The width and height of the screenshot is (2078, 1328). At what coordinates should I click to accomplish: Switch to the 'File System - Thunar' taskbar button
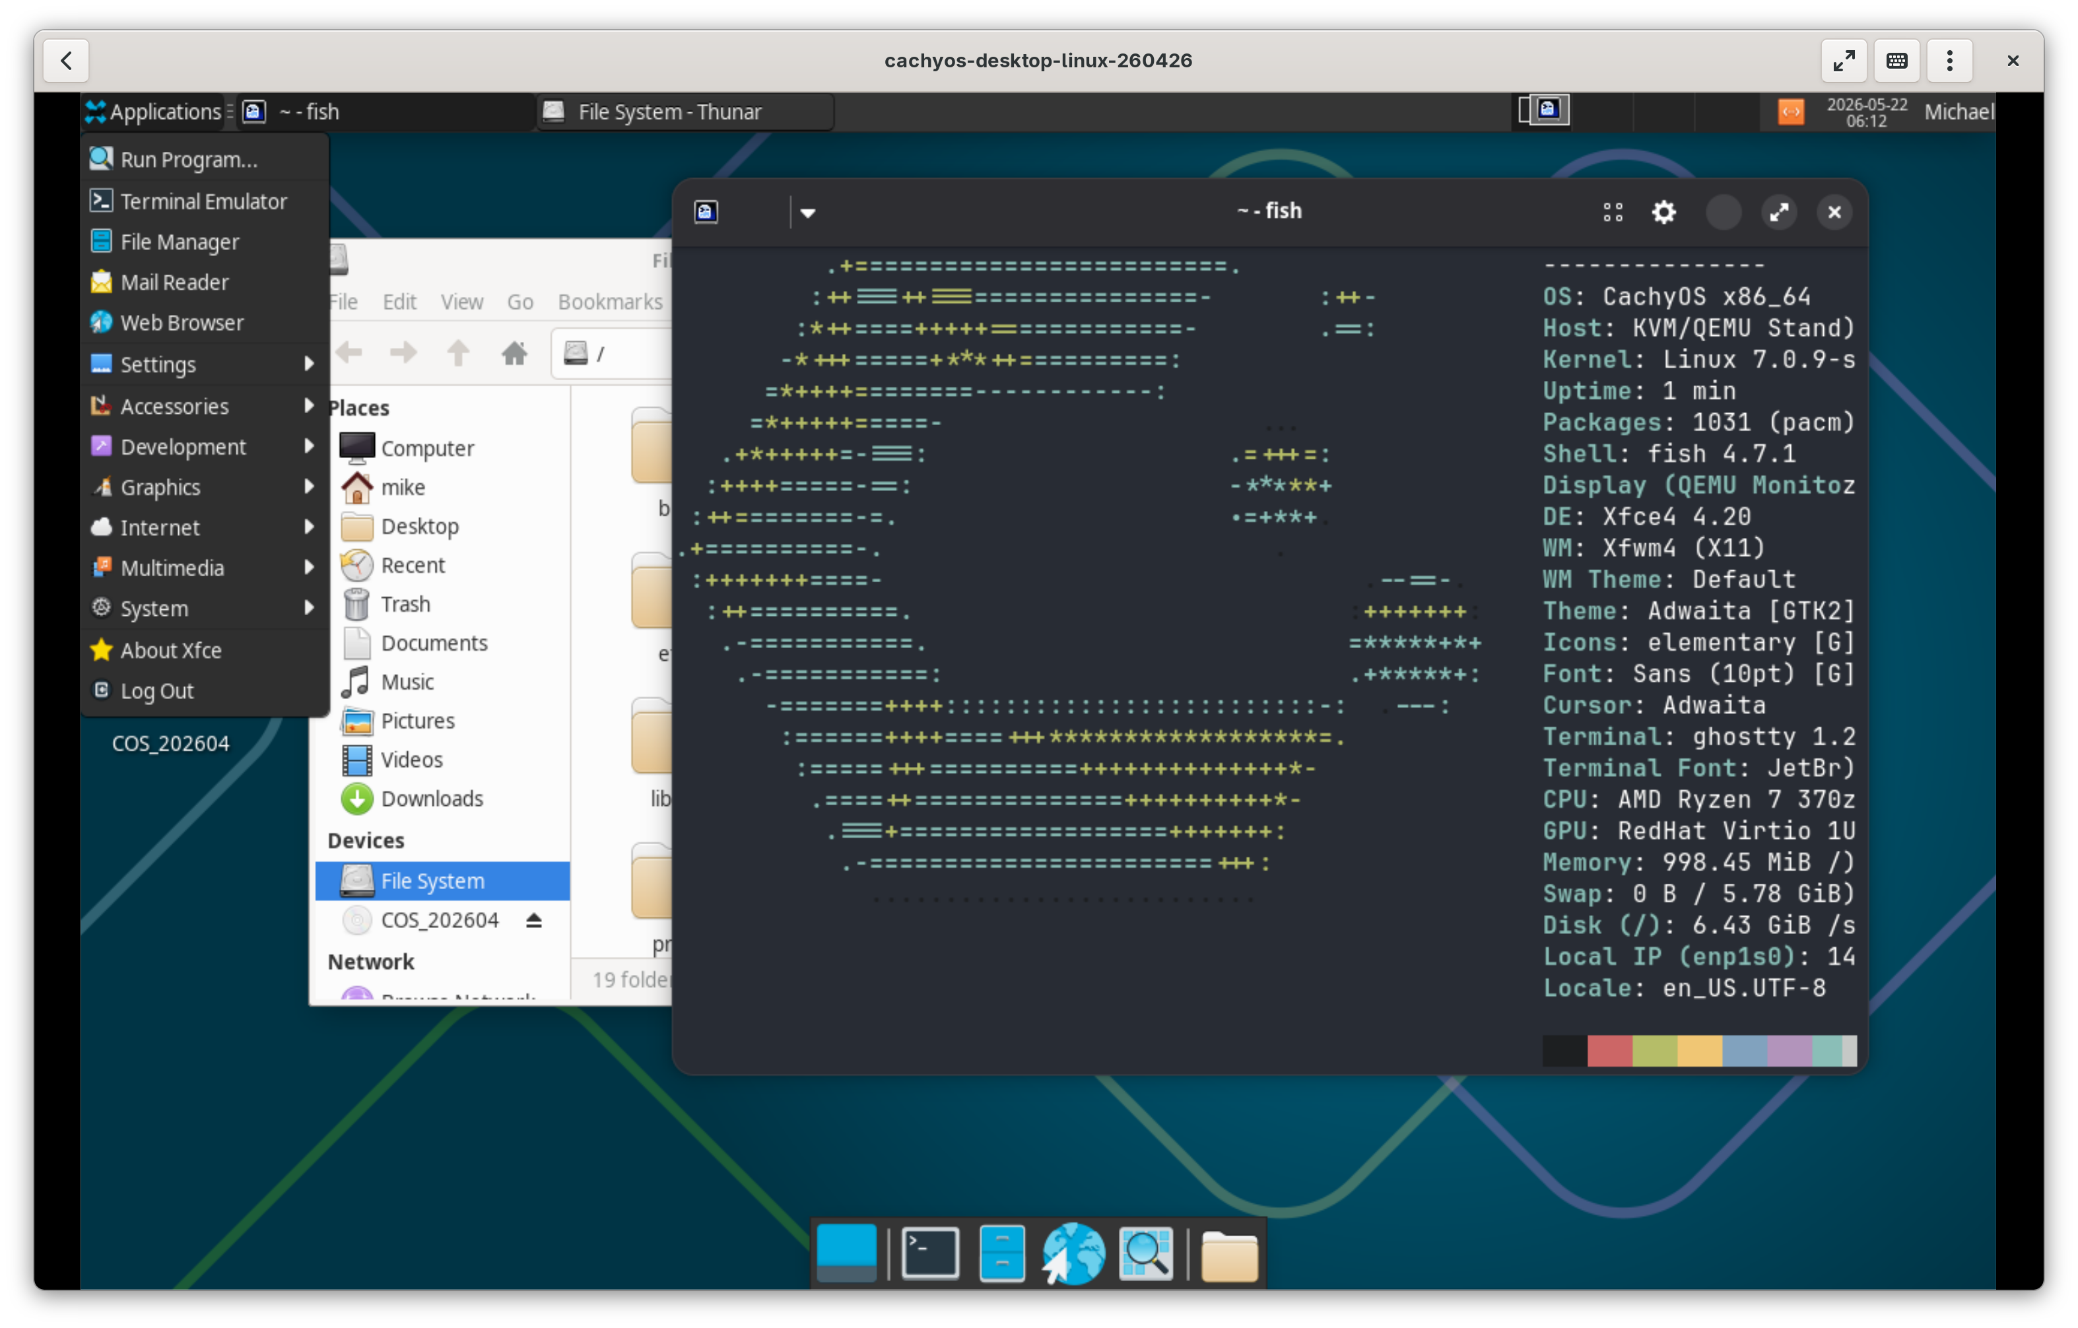pos(685,112)
